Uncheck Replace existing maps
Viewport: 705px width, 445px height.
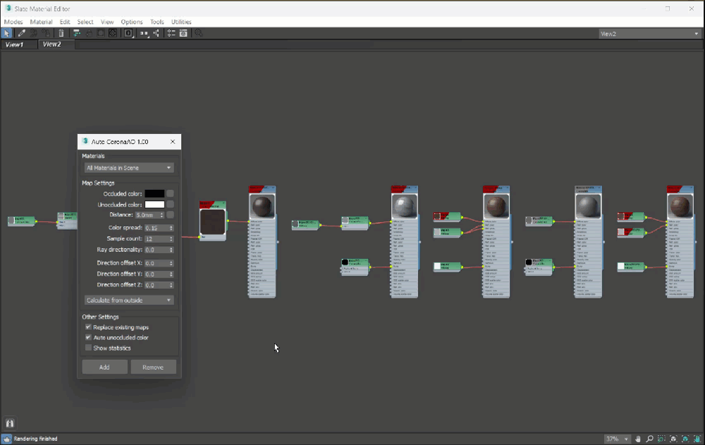point(88,327)
